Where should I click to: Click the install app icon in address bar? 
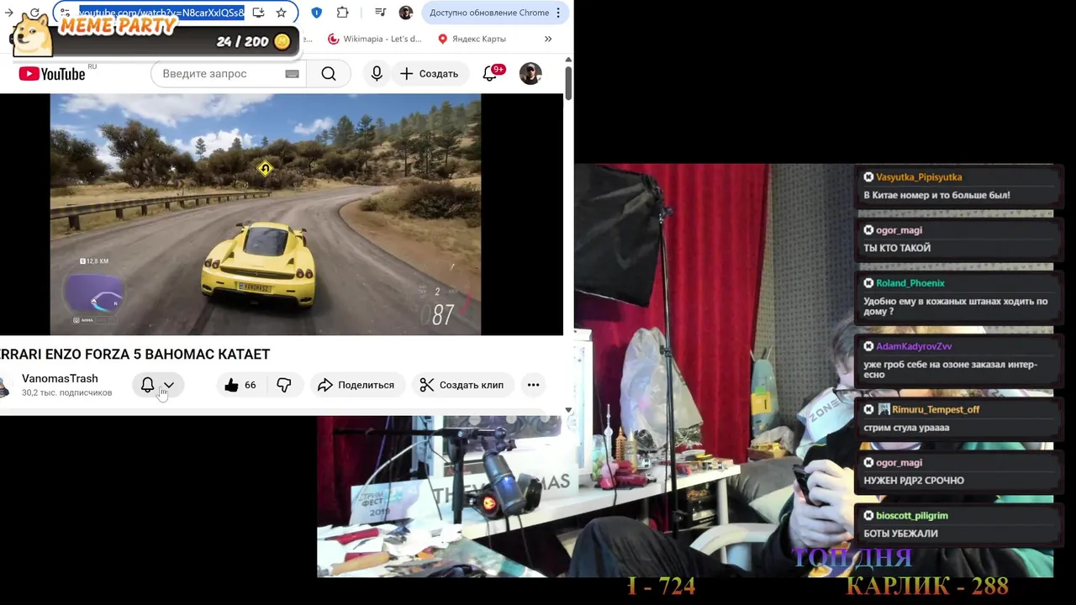point(258,13)
